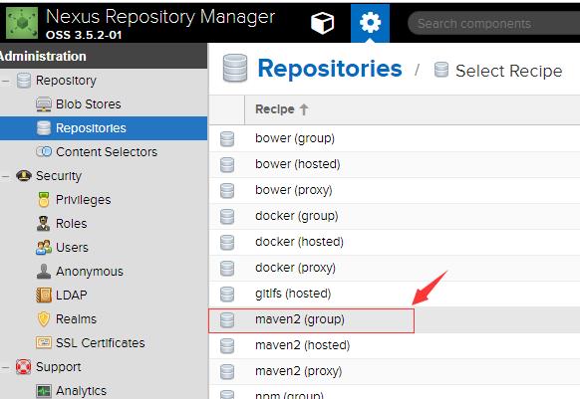
Task: Open SSL Certificates
Action: click(101, 343)
